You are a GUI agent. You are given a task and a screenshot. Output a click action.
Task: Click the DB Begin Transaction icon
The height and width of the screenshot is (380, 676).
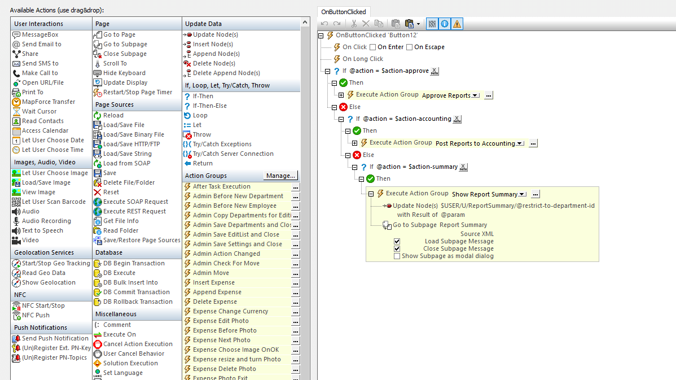[x=98, y=264]
